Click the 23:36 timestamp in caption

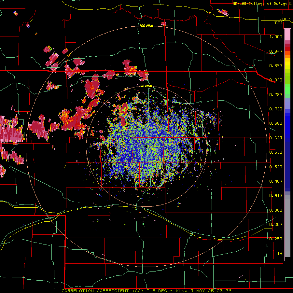point(224,291)
